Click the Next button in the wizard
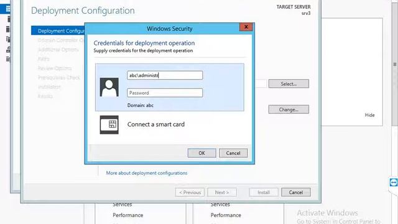Viewport: 398px width, 224px height. pos(222,192)
